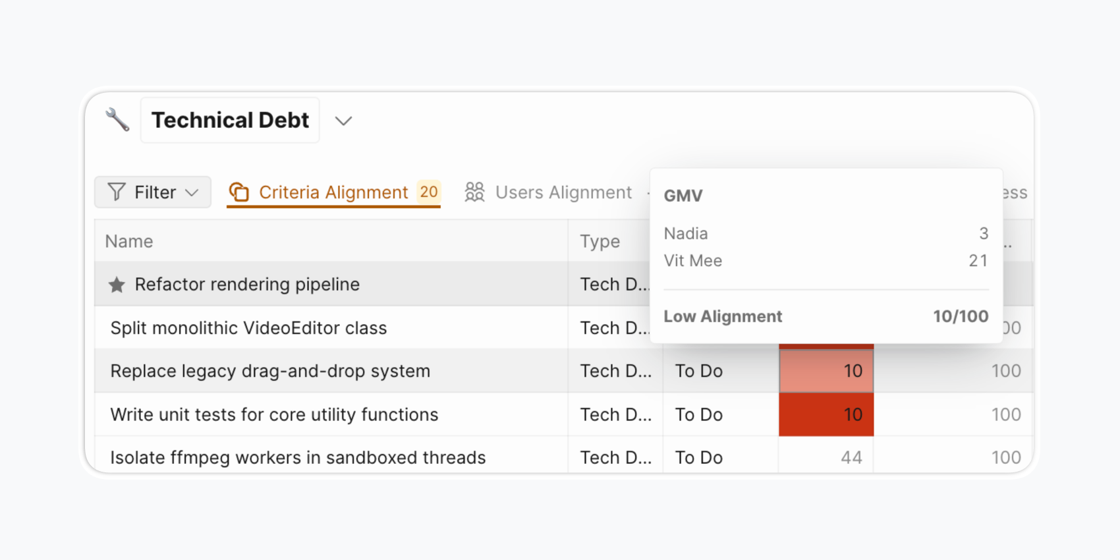Screen dimensions: 1120x560
Task: Click the dark red score cell showing 10
Action: click(826, 414)
